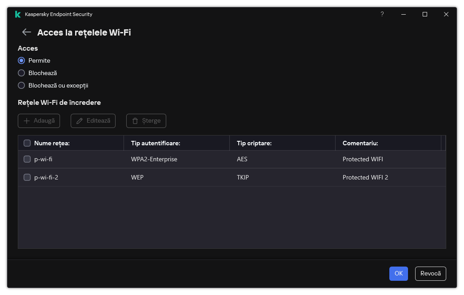
Task: Click the back arrow icon
Action: (x=26, y=32)
